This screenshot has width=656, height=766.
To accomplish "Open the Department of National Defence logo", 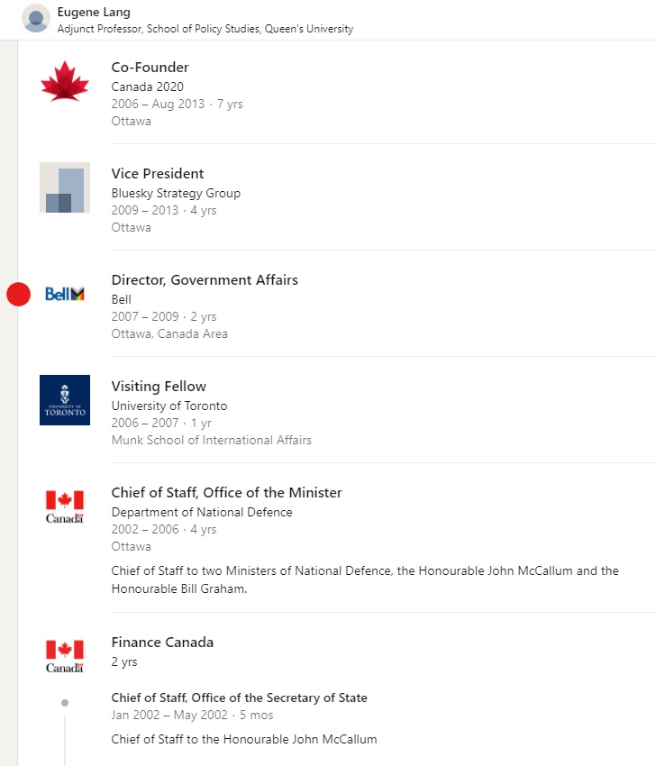I will point(65,506).
